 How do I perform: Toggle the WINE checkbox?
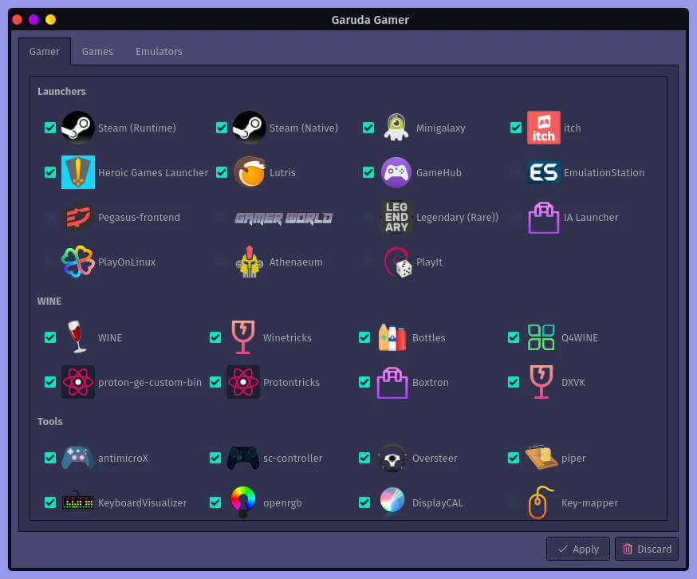click(x=50, y=337)
